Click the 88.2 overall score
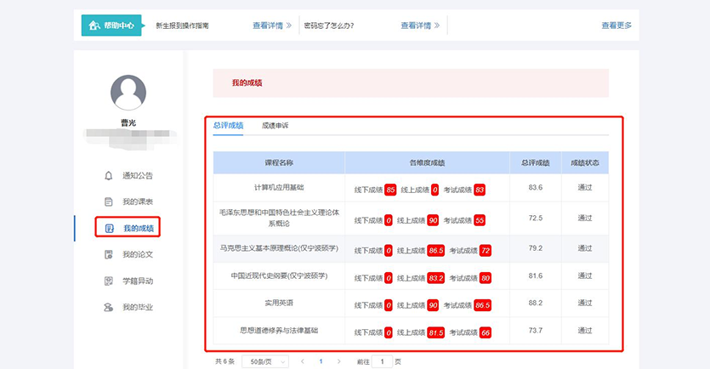The width and height of the screenshot is (710, 369). tap(535, 303)
